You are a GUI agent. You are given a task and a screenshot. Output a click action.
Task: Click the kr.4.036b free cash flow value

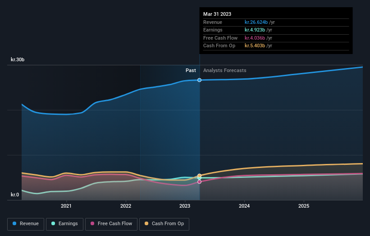tap(255, 38)
